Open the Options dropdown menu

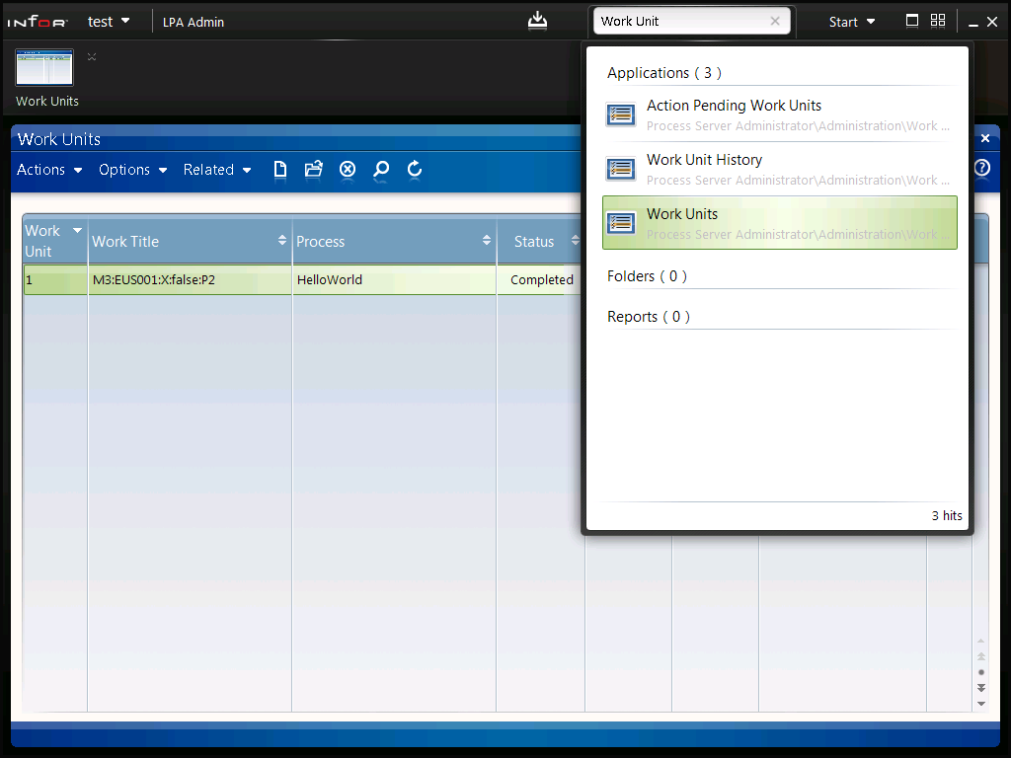click(x=132, y=170)
